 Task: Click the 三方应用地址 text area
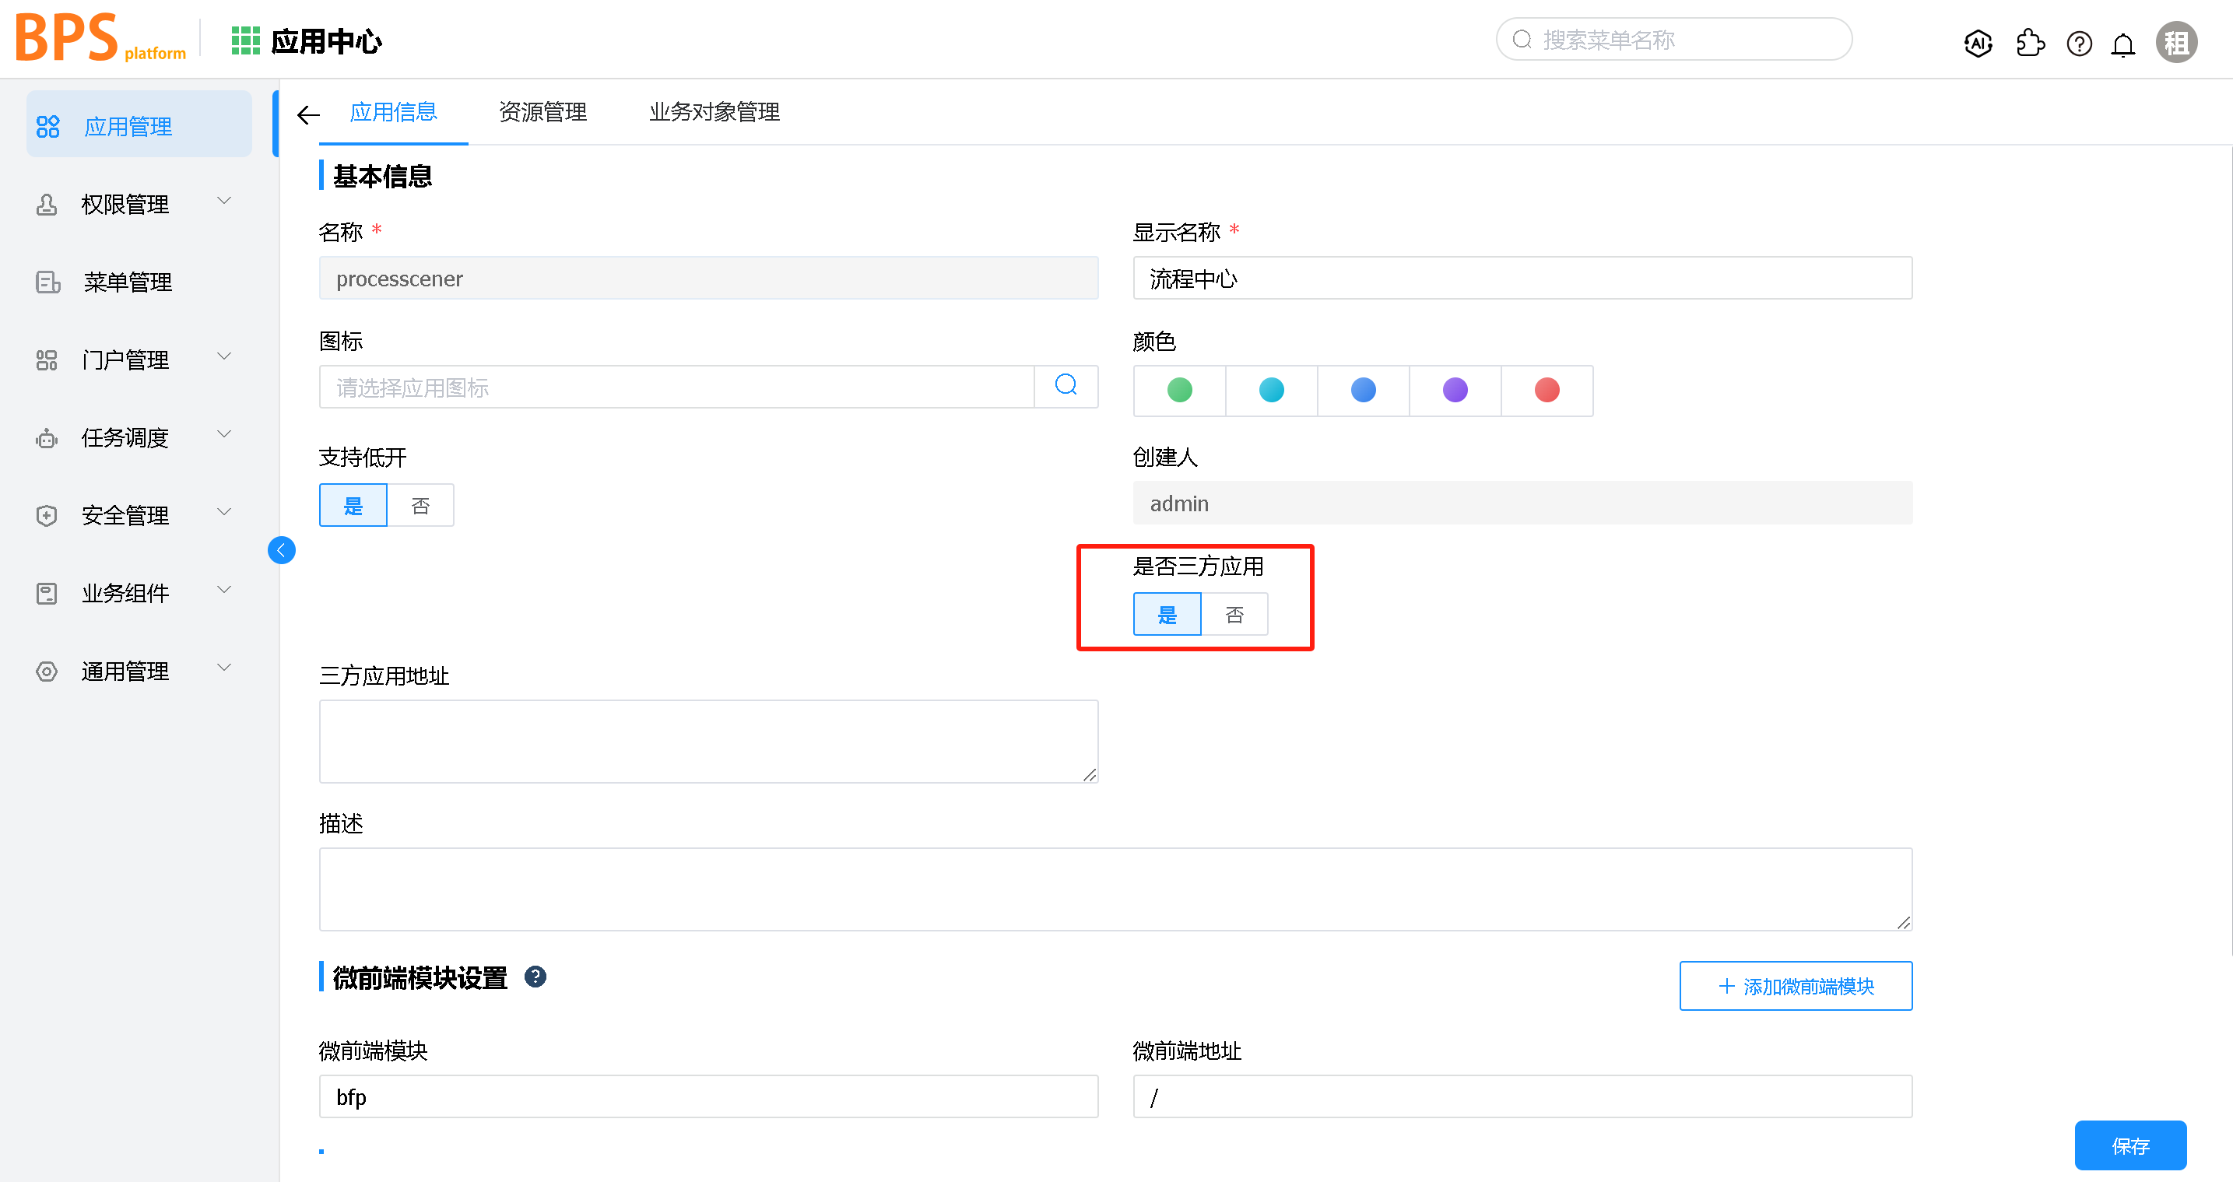coord(708,742)
